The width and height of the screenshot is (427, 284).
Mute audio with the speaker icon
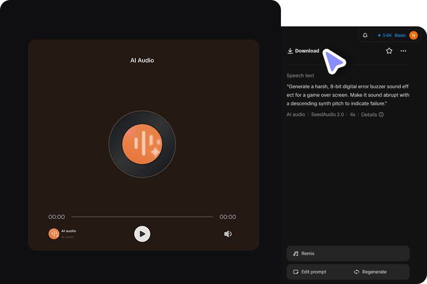pyautogui.click(x=228, y=234)
